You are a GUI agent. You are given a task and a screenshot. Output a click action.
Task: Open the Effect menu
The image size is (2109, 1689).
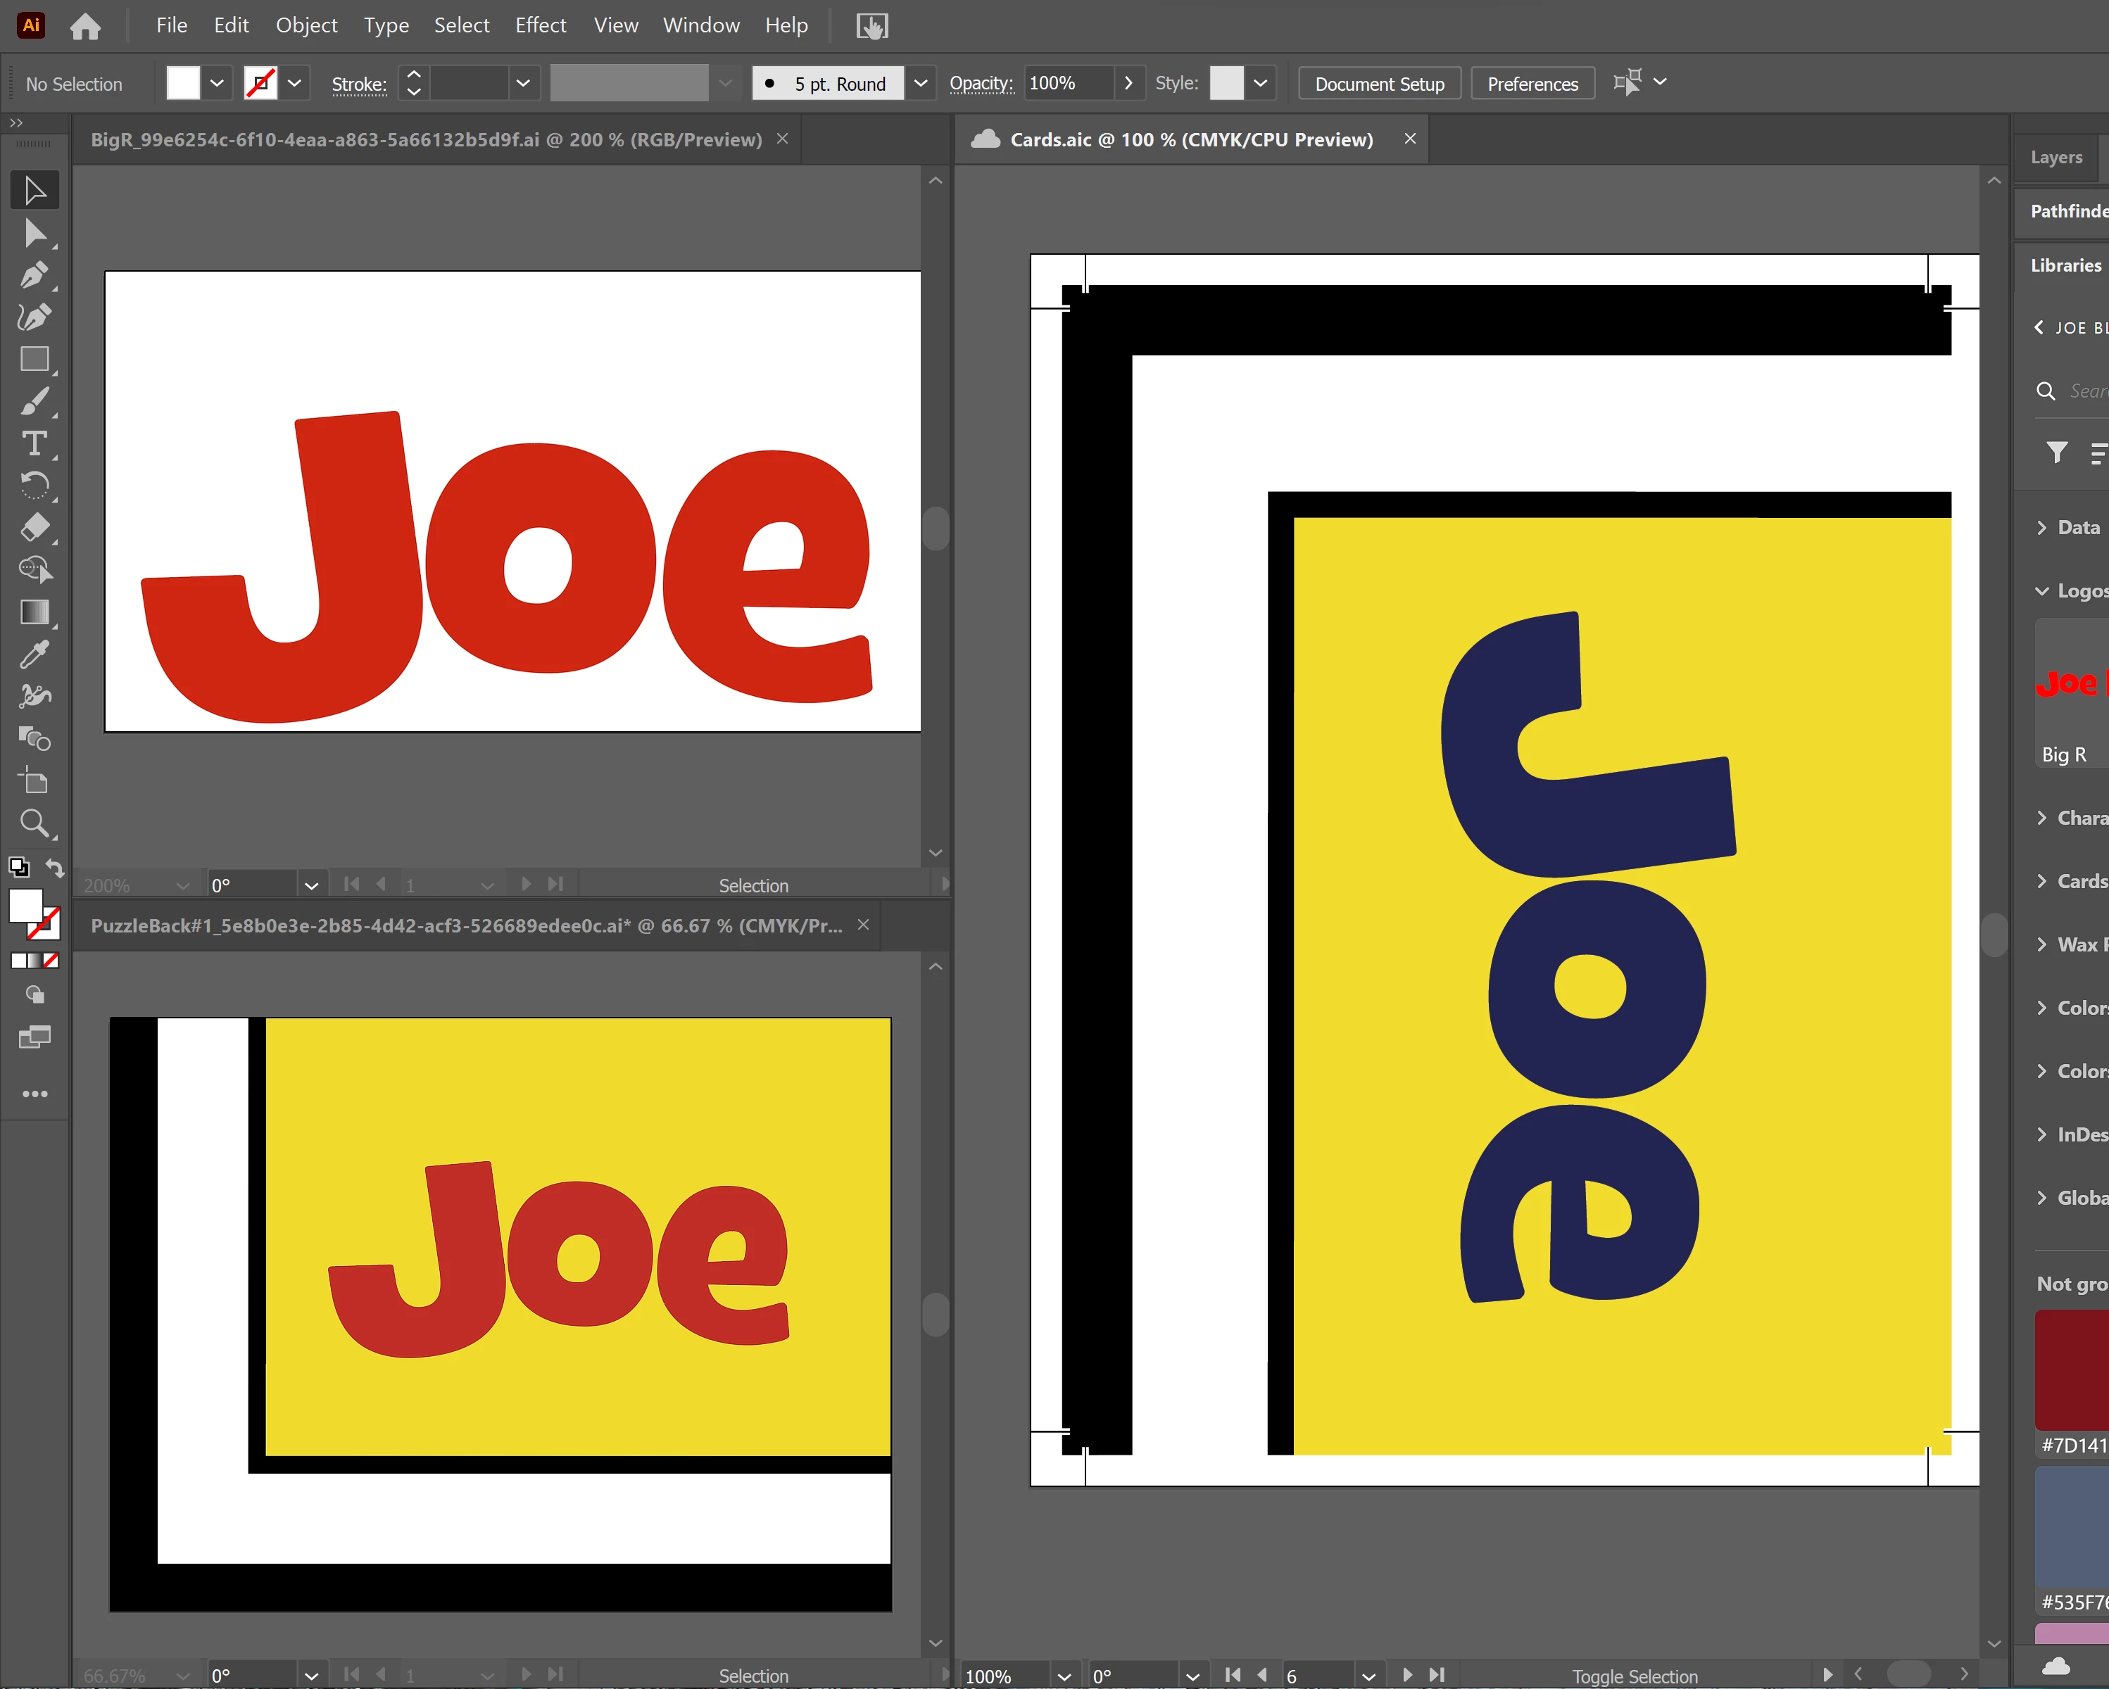(x=540, y=25)
